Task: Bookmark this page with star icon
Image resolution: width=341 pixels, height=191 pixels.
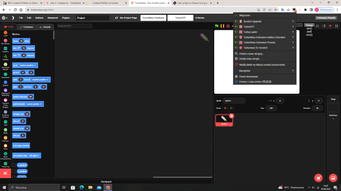Action: tap(275, 10)
